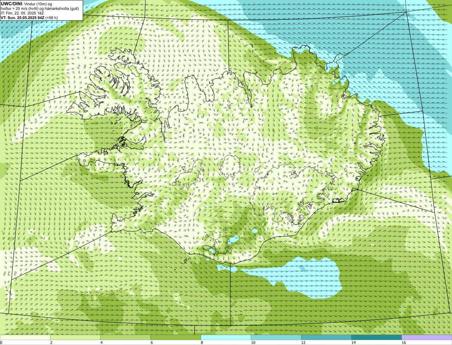Screen dimensions: 452x345
Task: Select the 2–4 m/s light green legend swatch
Action: [x=75, y=337]
